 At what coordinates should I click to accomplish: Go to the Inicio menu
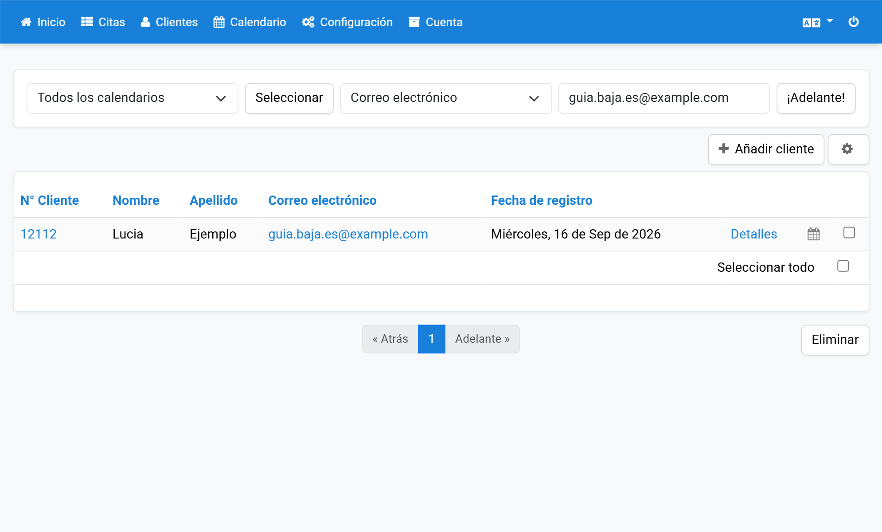tap(43, 22)
